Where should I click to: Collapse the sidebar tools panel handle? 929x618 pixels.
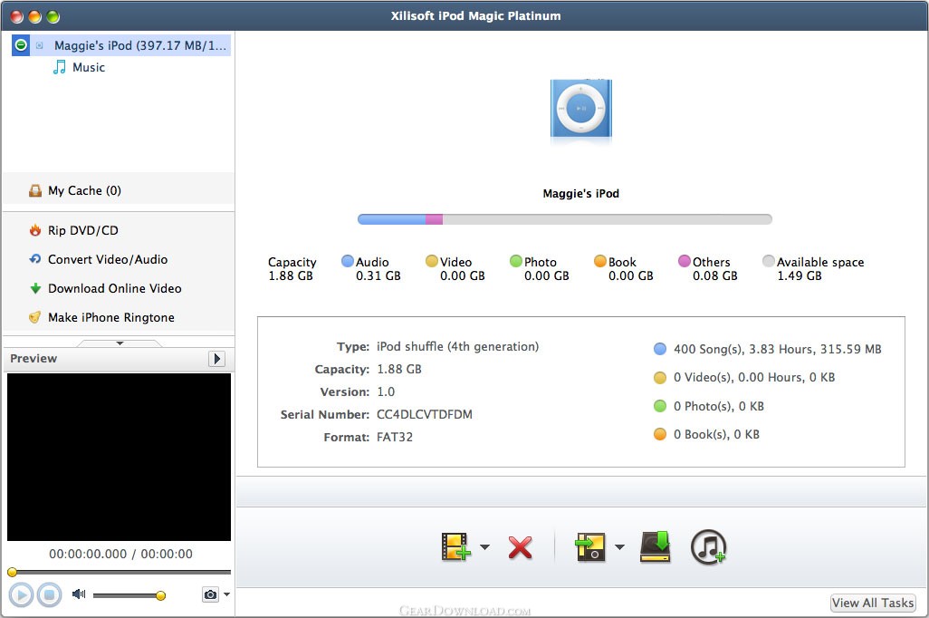point(120,343)
